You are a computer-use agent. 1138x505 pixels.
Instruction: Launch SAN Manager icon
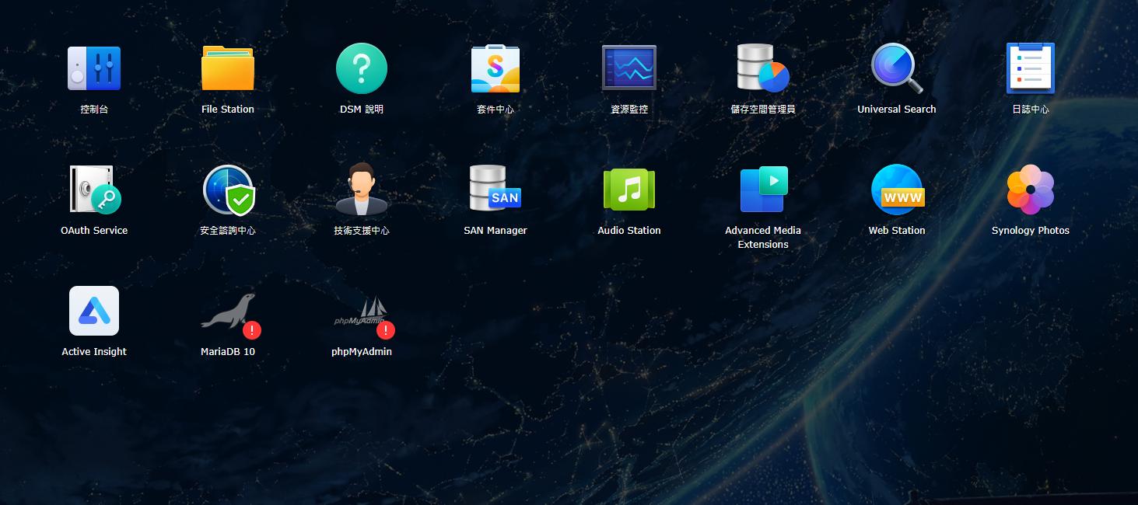[x=495, y=189]
